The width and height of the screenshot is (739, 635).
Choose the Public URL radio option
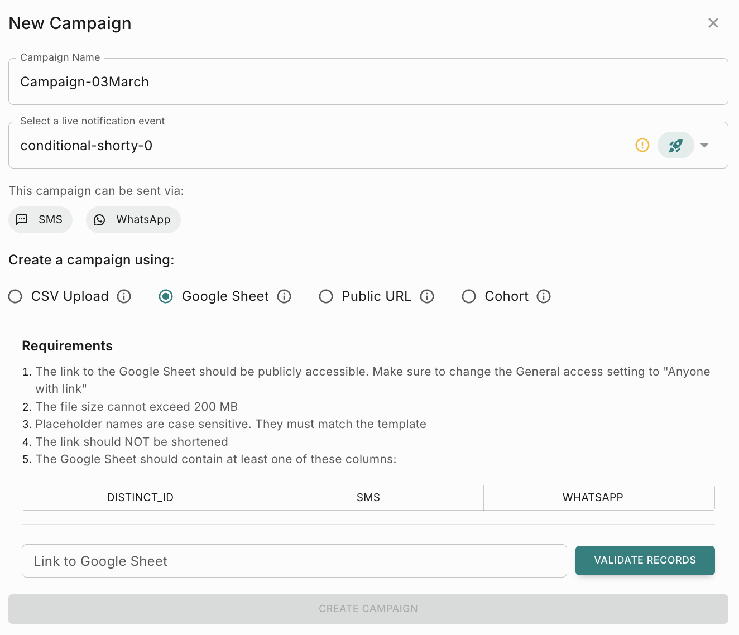coord(326,296)
